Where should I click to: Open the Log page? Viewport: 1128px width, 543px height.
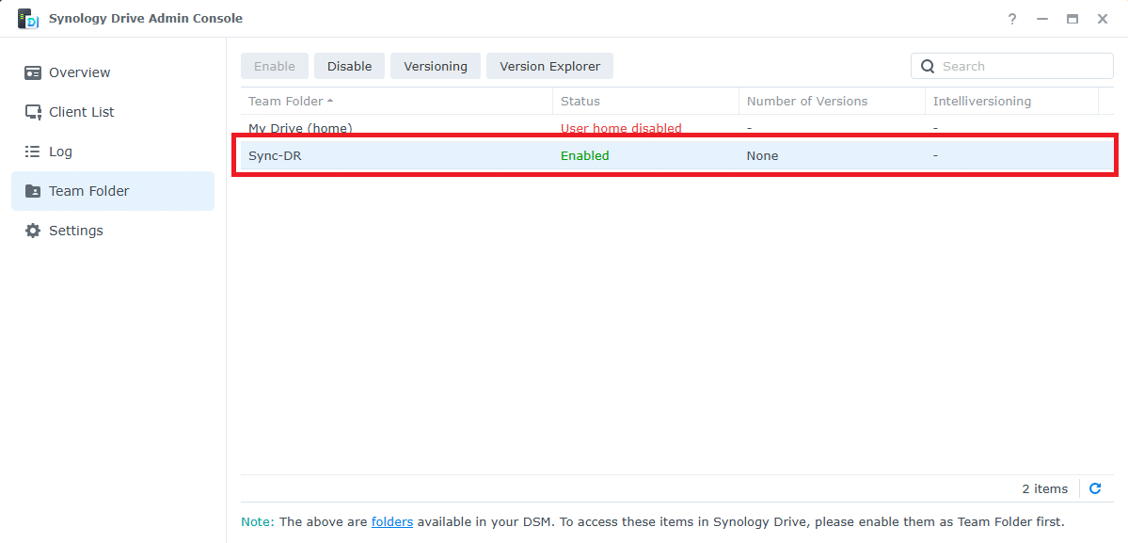[x=113, y=152]
